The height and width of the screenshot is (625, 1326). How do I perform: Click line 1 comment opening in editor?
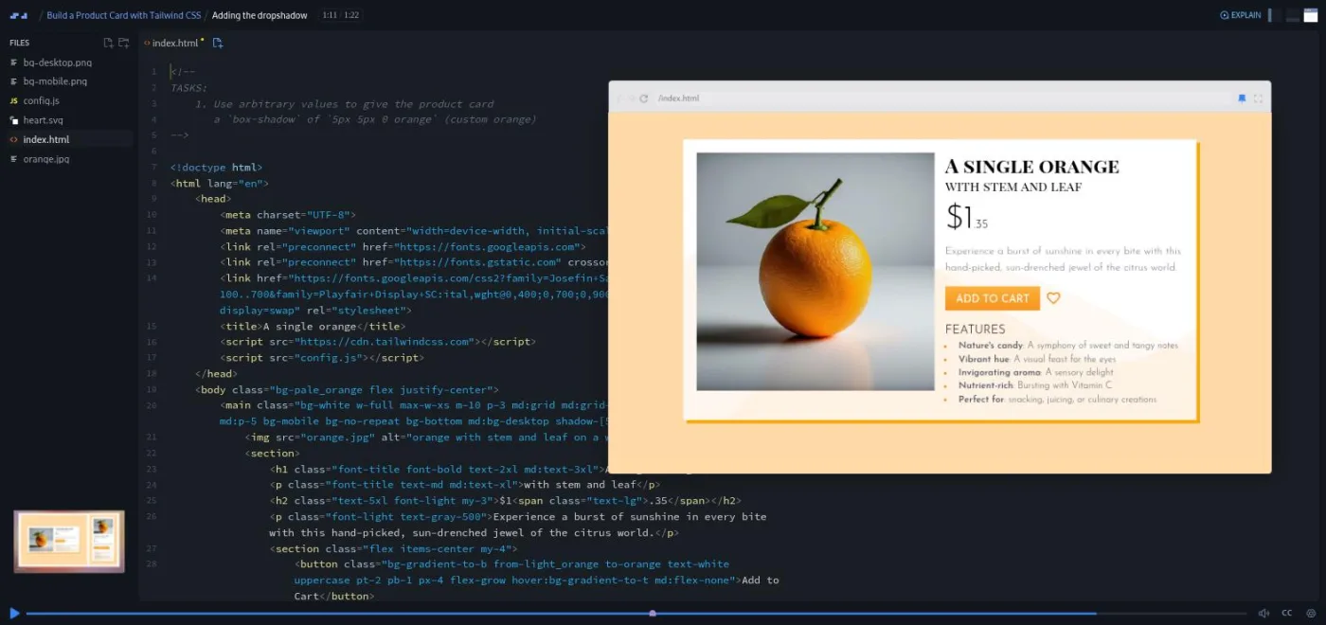click(x=183, y=72)
